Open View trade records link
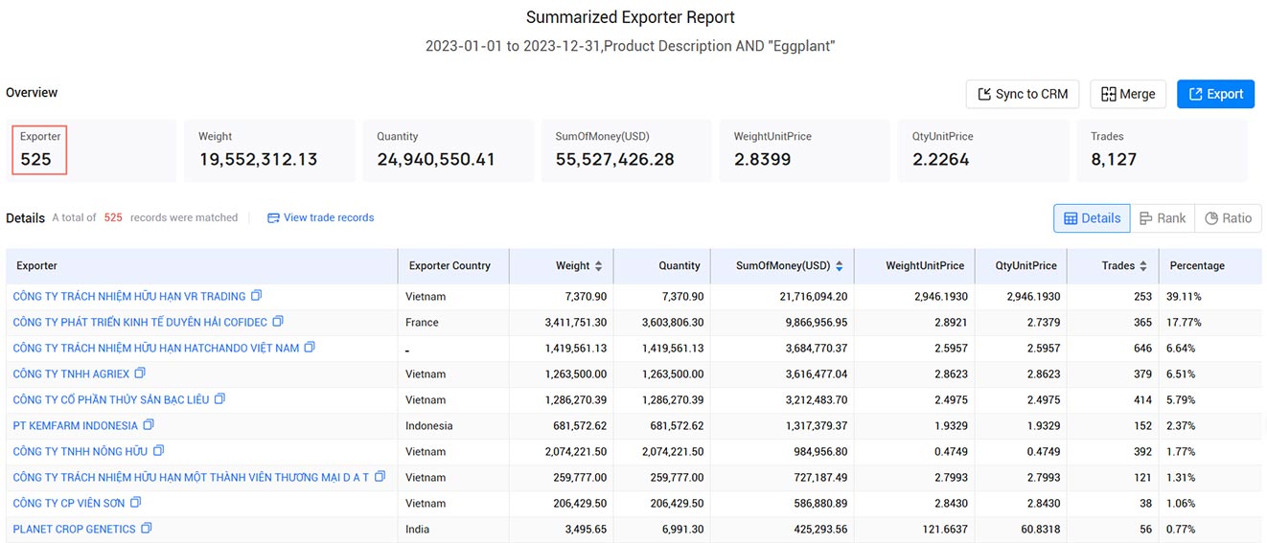The width and height of the screenshot is (1267, 543). tap(321, 218)
